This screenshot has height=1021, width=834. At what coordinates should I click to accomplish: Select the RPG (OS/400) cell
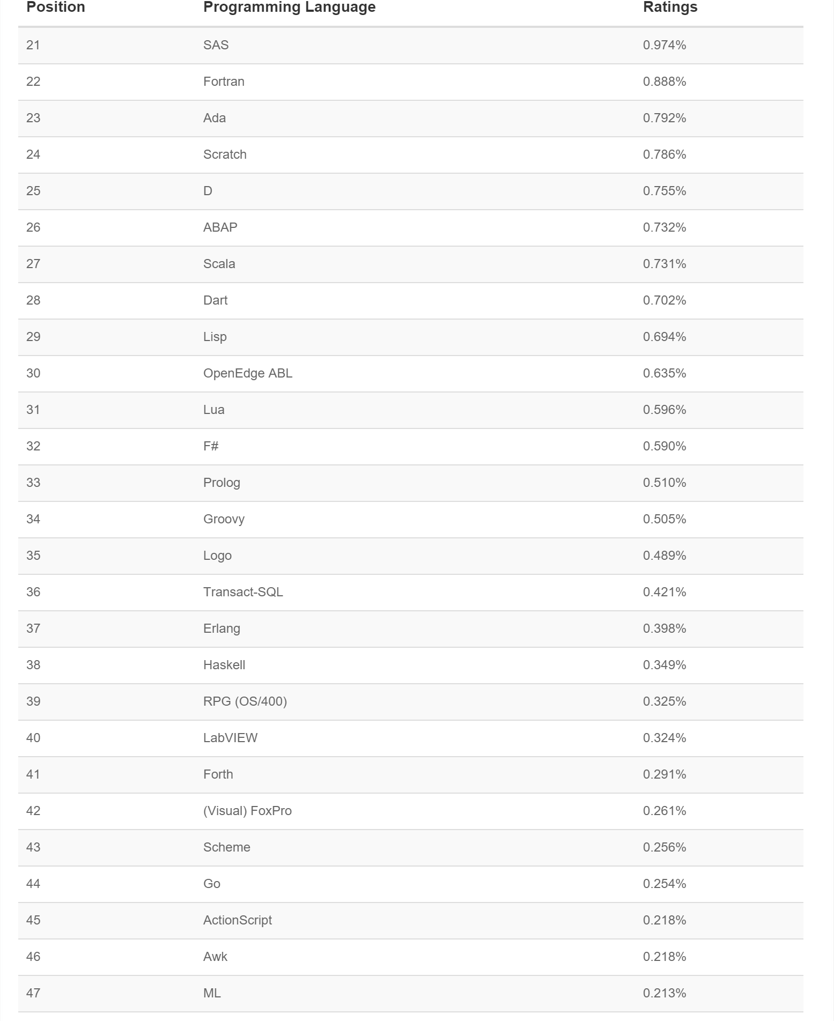[245, 701]
